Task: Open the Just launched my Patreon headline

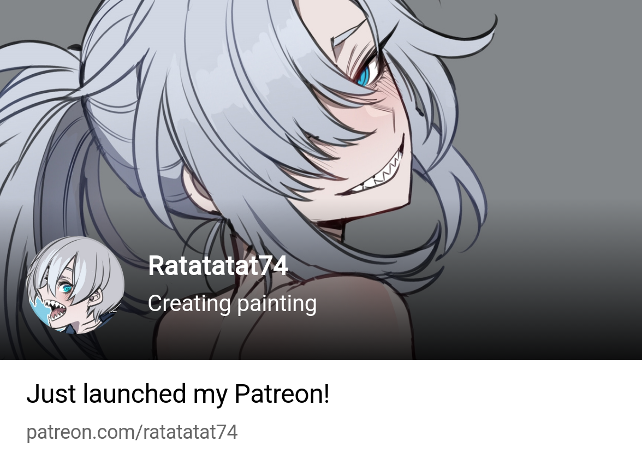Action: click(178, 394)
